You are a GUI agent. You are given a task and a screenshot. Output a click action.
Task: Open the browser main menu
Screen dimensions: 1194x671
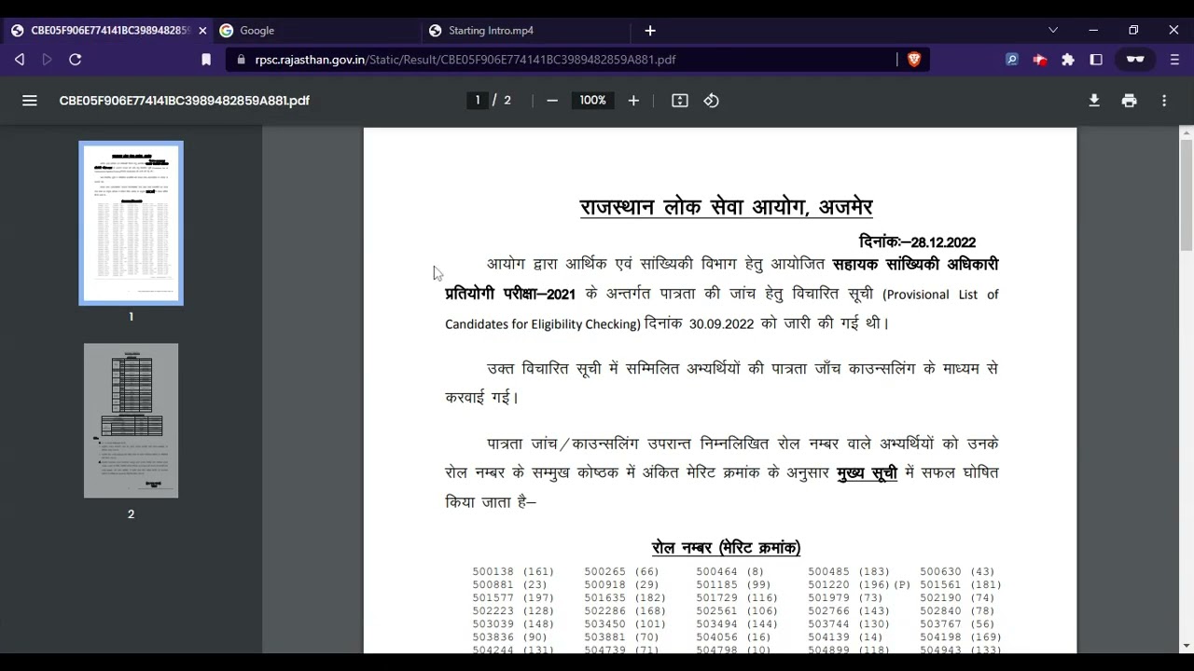(x=1174, y=60)
